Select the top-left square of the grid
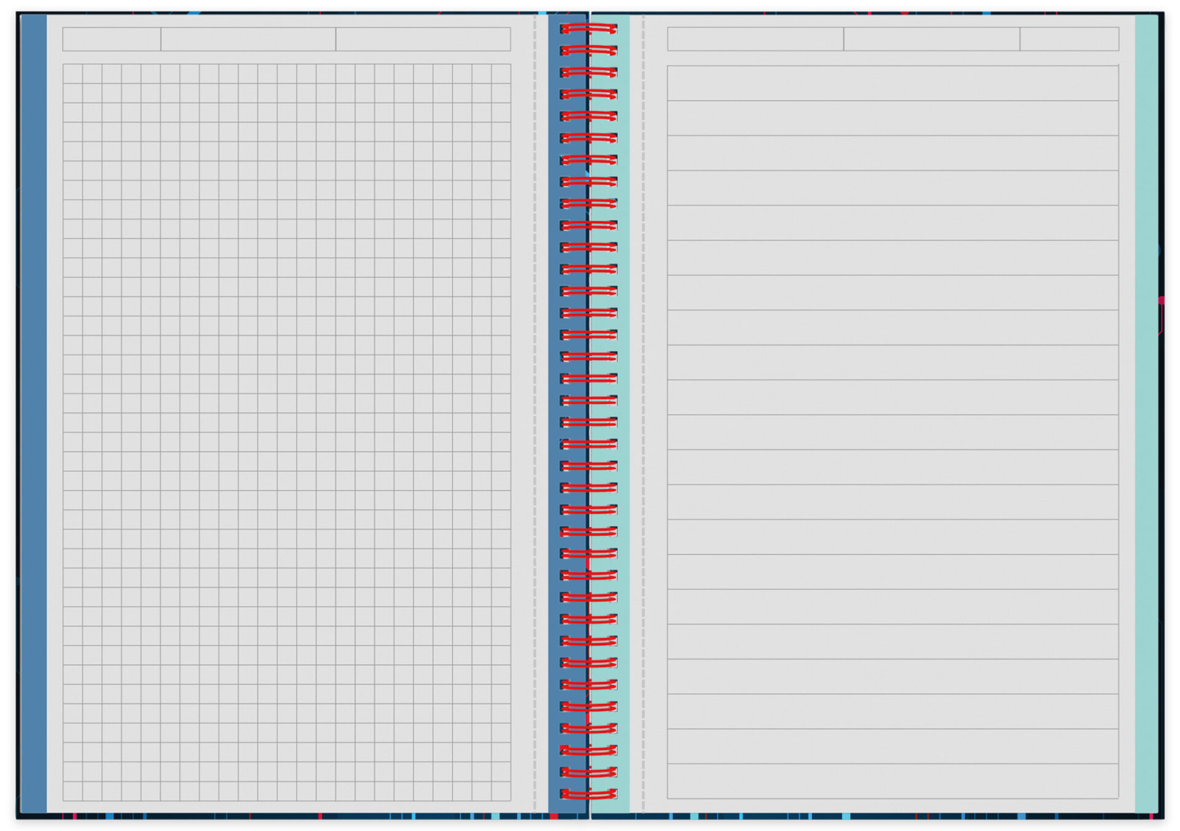This screenshot has width=1180, height=831. coord(73,74)
